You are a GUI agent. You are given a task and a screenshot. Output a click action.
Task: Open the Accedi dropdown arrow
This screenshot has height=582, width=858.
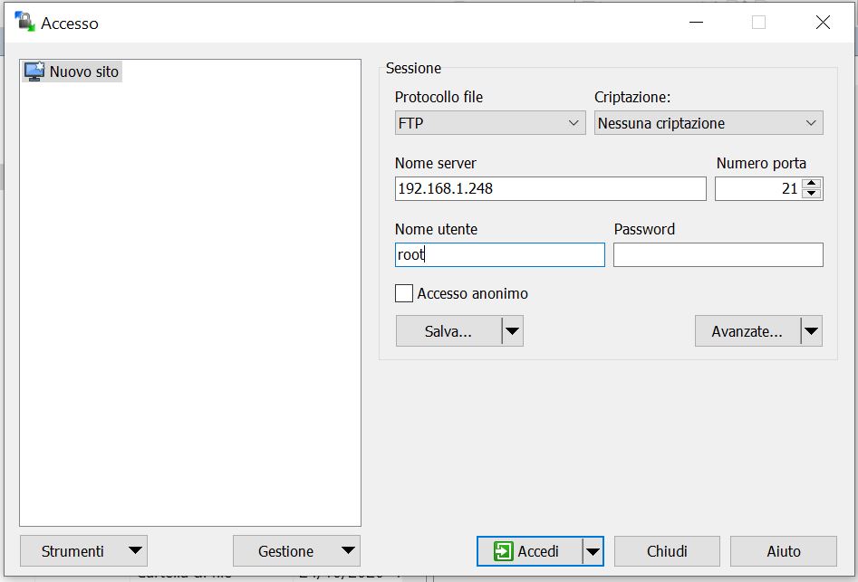coord(593,551)
